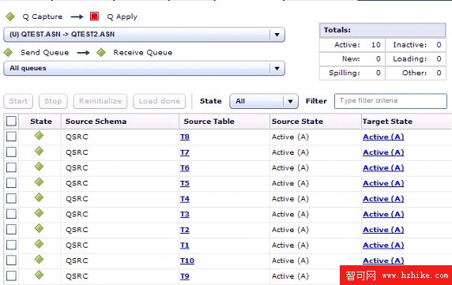
Task: Check the box for row T7
Action: click(11, 152)
